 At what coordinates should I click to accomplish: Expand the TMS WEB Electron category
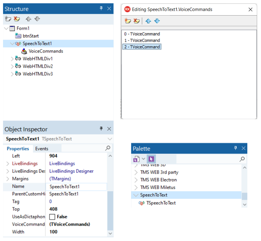[x=136, y=180]
